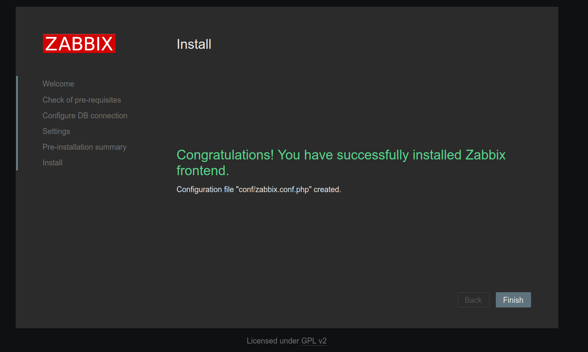This screenshot has width=588, height=352.
Task: Click the word frontend. in success message
Action: tap(203, 170)
